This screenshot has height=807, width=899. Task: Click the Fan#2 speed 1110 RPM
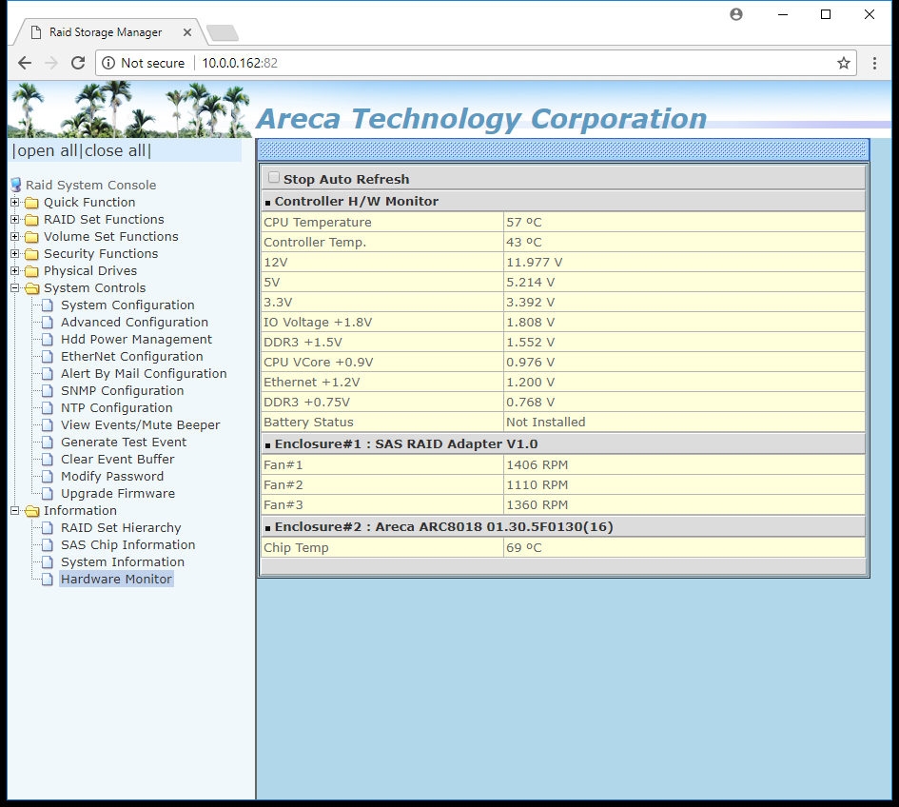click(x=537, y=485)
